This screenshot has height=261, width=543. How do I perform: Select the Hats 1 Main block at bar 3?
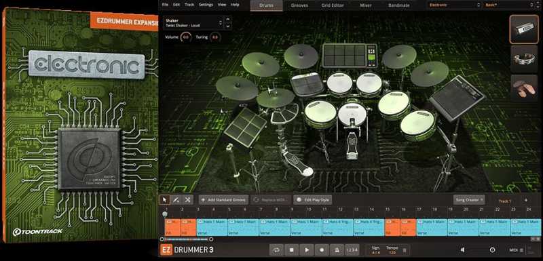point(212,227)
